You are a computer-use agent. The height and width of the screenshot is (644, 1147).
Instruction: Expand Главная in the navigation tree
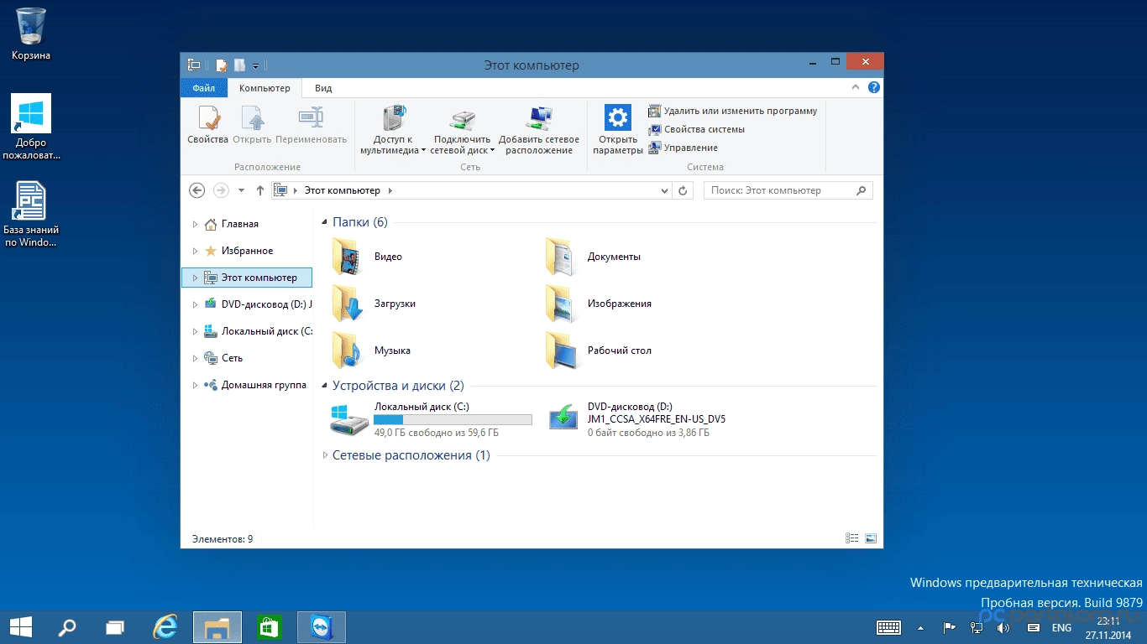[195, 224]
